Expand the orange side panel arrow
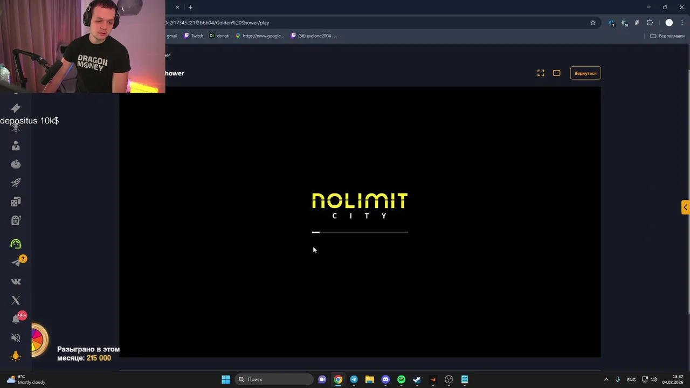Screen dimensions: 690x388 [x=685, y=207]
